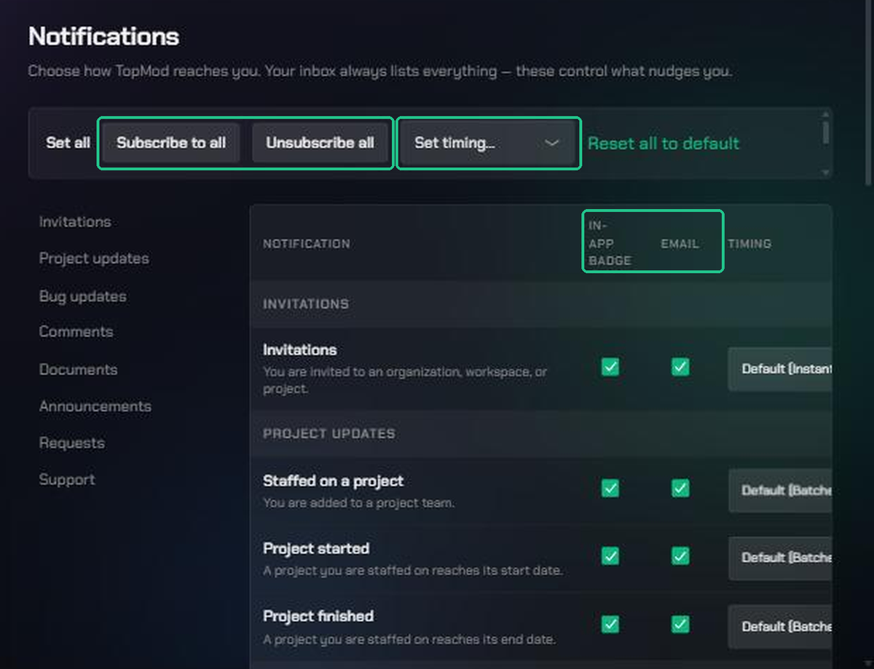The image size is (874, 669).
Task: Click the NOTIFICATION column header
Action: coord(307,244)
